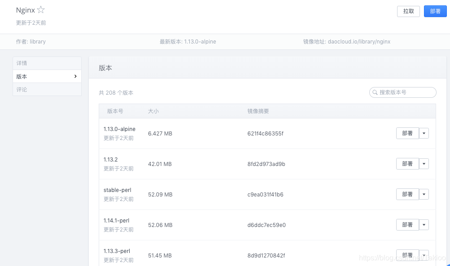Click digest 621f4c86355f
The width and height of the screenshot is (450, 266).
(266, 133)
